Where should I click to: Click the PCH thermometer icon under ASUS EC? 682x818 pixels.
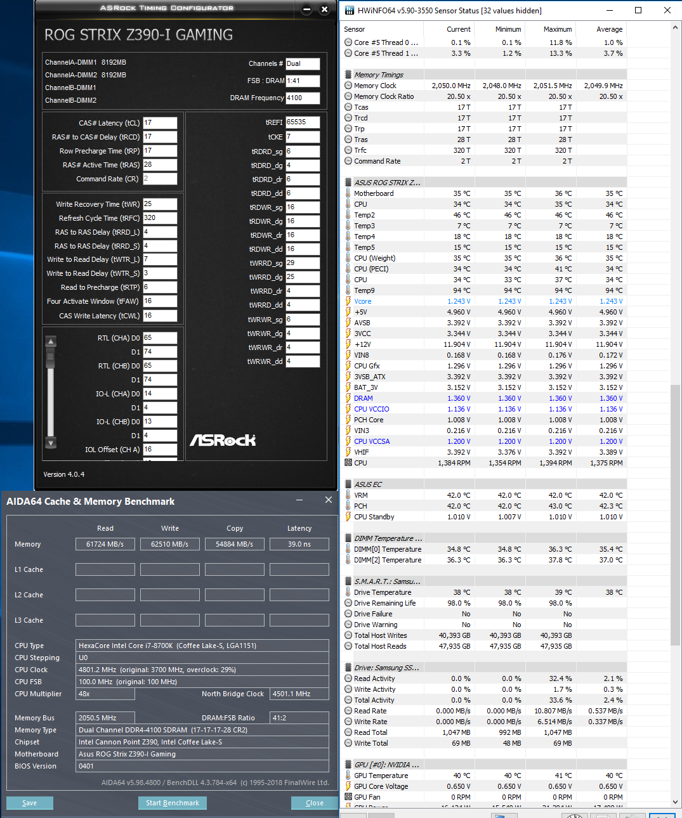click(x=348, y=506)
